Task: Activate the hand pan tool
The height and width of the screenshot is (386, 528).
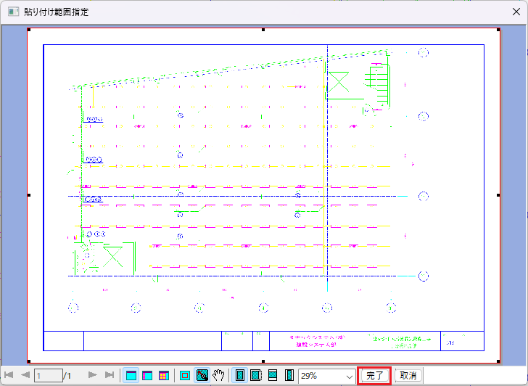Action: pyautogui.click(x=218, y=375)
